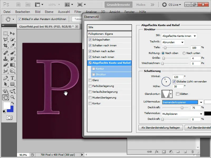Open the Ebene menu
Viewport: 211px width, 158px height.
pos(49,12)
